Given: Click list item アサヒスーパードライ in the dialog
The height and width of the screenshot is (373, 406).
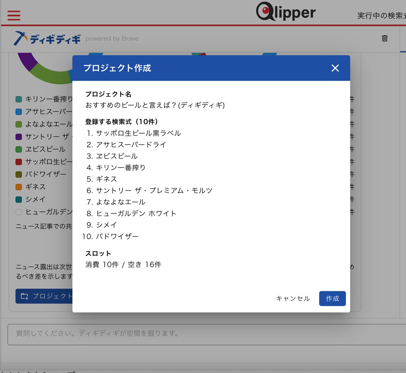Looking at the screenshot, I should [x=131, y=145].
